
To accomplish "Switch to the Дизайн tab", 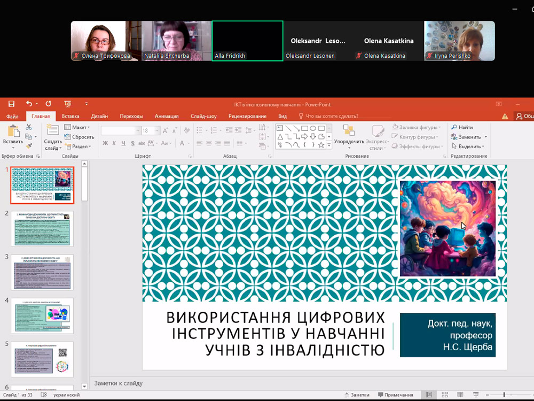I will click(x=99, y=116).
